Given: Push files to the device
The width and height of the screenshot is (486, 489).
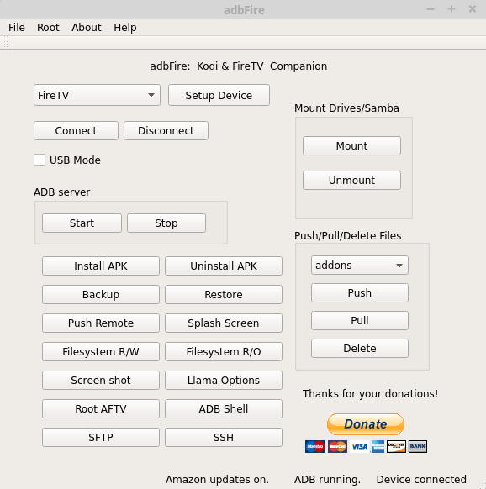Looking at the screenshot, I should tap(360, 293).
